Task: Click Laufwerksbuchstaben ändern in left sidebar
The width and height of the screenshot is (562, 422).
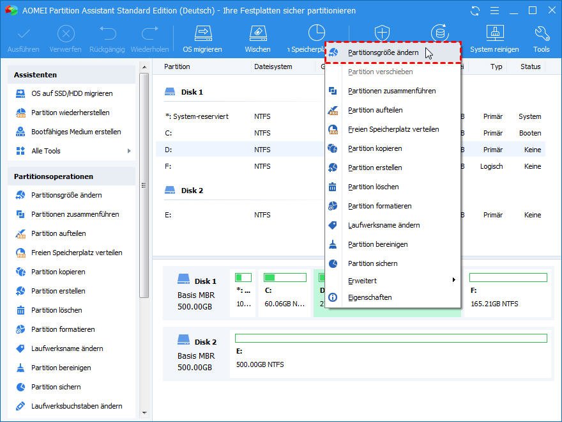Action: pos(72,406)
